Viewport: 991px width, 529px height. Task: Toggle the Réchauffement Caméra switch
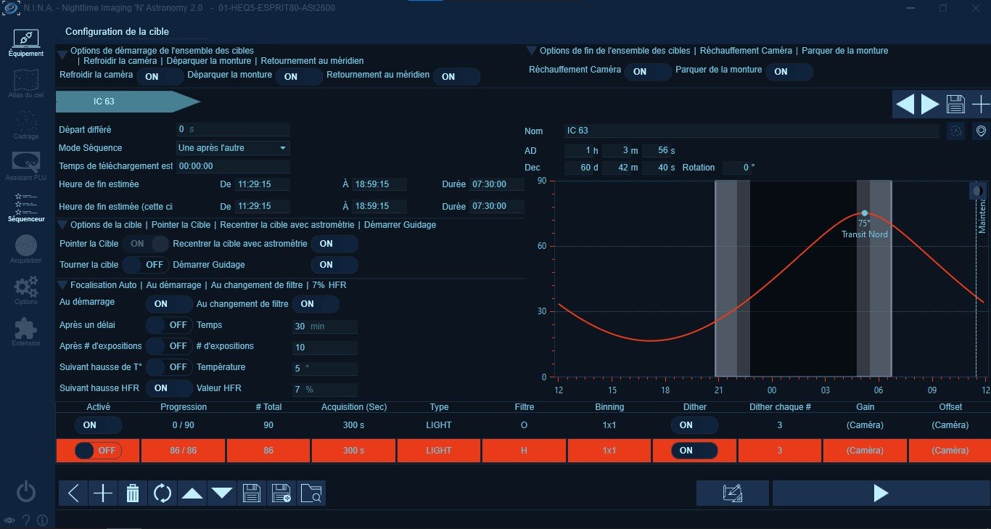click(649, 72)
